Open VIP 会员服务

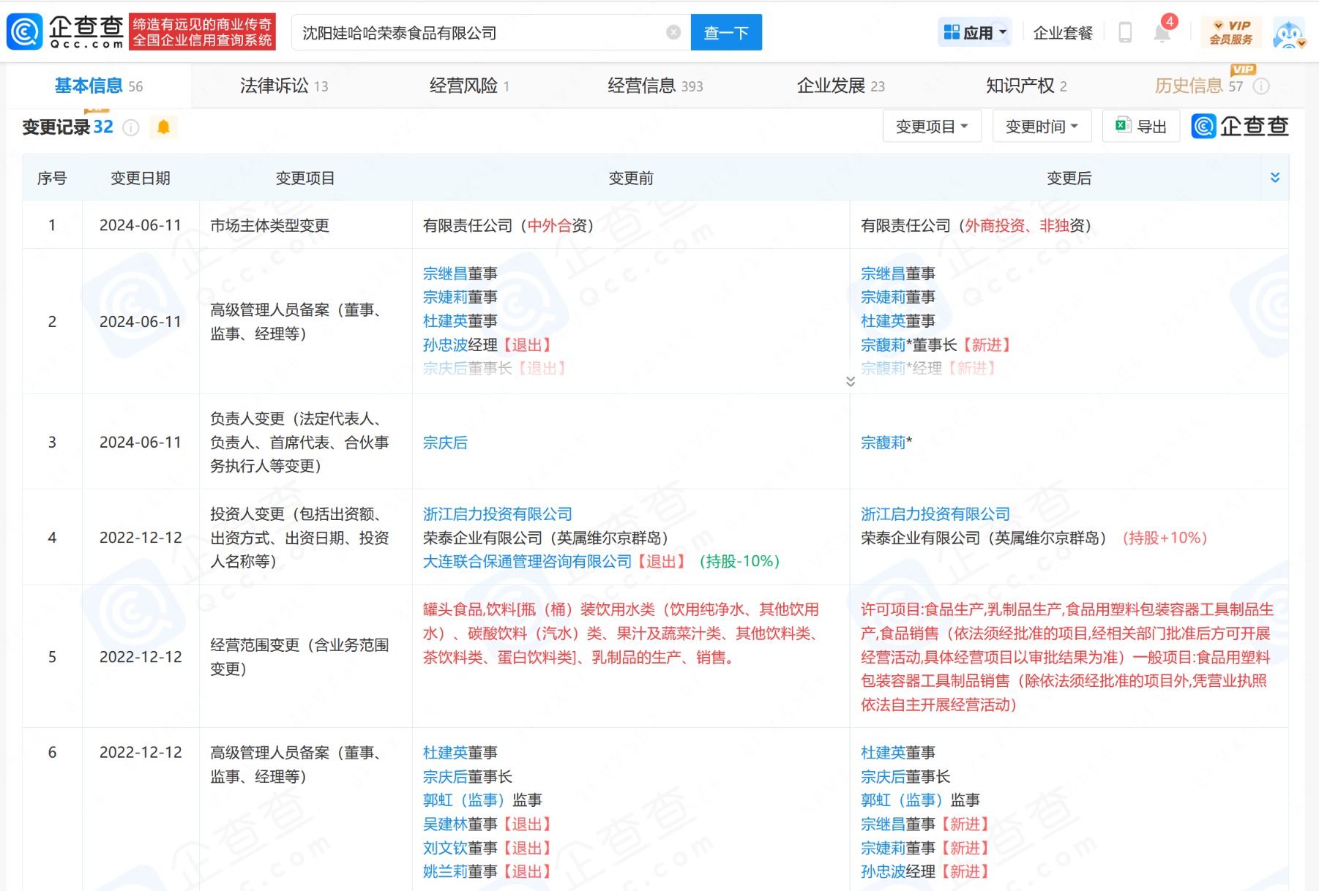[x=1230, y=33]
